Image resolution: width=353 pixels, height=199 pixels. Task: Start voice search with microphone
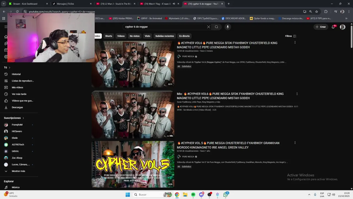tap(228, 27)
